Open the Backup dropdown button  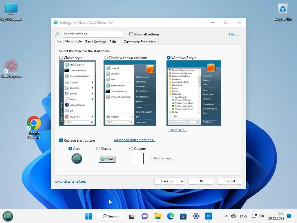coord(169,181)
